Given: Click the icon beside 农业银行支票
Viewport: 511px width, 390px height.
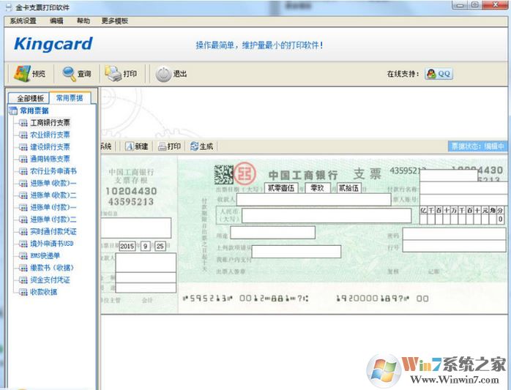Looking at the screenshot, I should click(x=23, y=135).
